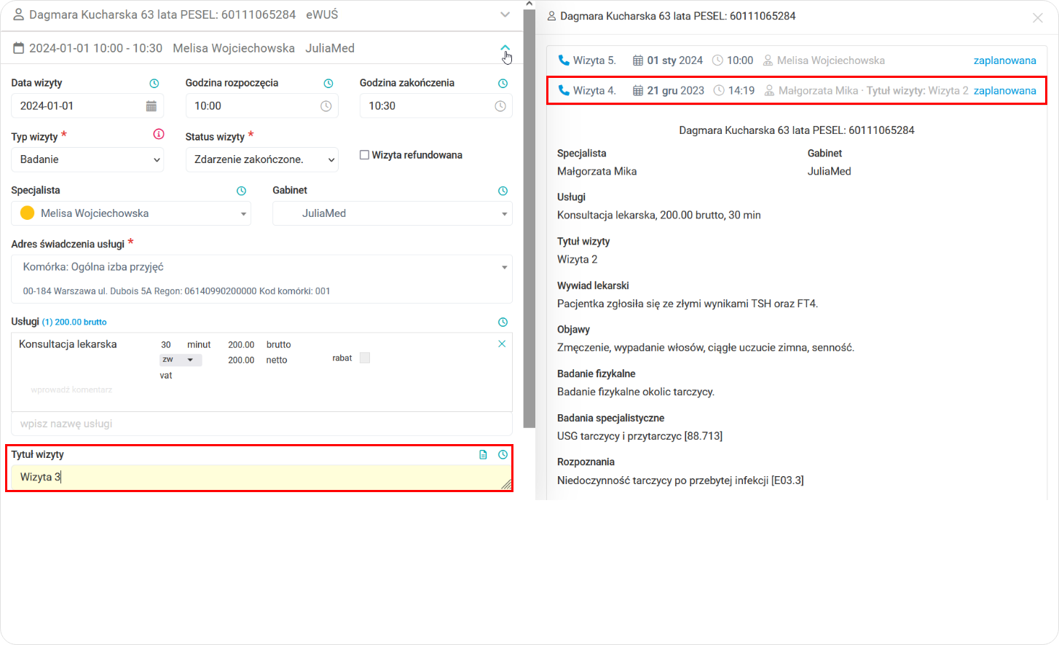Open the Adres świadczenia usługi dropdown
This screenshot has width=1059, height=645.
pyautogui.click(x=261, y=279)
